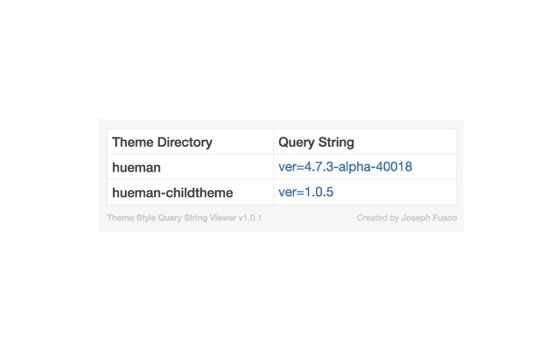Click the v1.0.1 version text
The width and height of the screenshot is (560, 350).
pos(251,217)
